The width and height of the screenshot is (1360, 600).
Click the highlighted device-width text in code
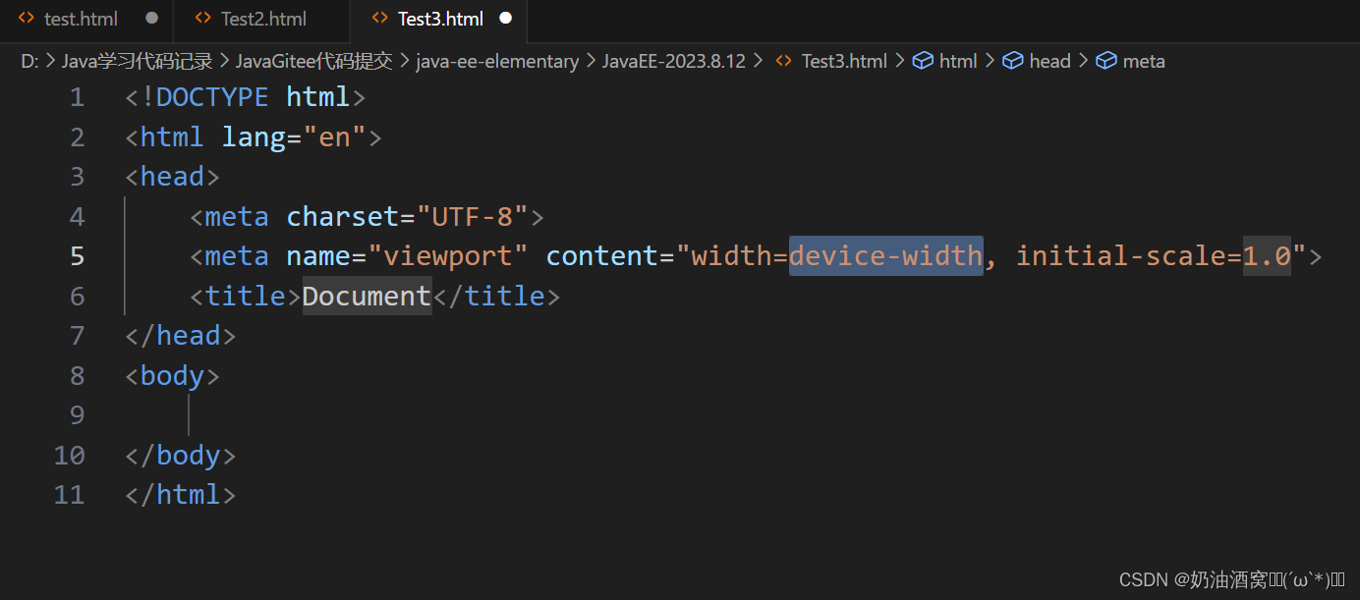coord(883,255)
